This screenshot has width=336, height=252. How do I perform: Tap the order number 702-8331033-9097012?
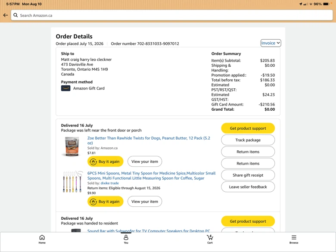pyautogui.click(x=158, y=44)
